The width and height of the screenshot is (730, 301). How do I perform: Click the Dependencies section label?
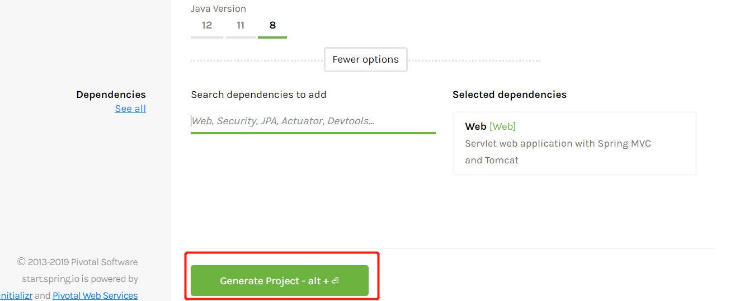pyautogui.click(x=111, y=95)
